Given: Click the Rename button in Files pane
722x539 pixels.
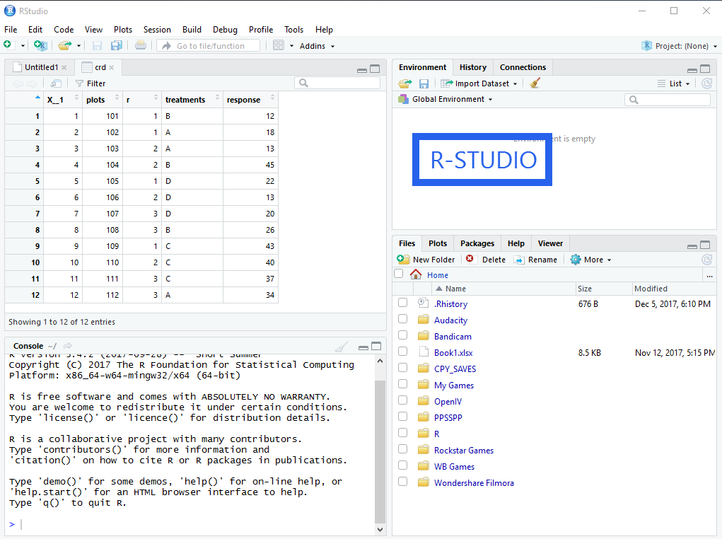Looking at the screenshot, I should [x=535, y=260].
